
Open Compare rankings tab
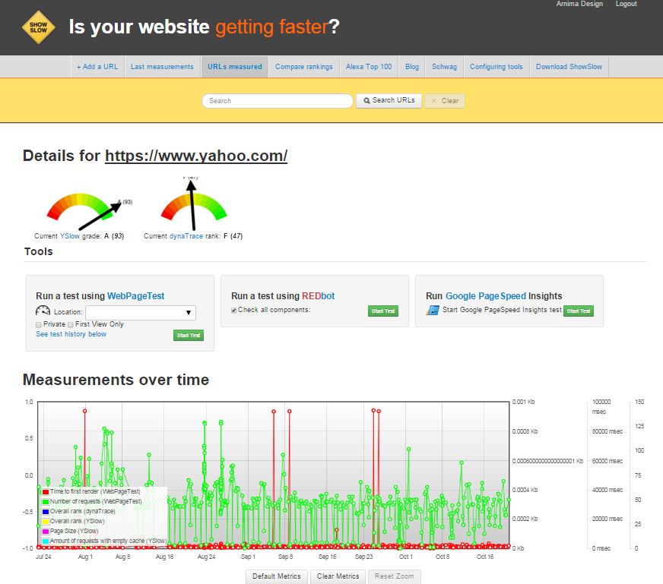[x=304, y=67]
